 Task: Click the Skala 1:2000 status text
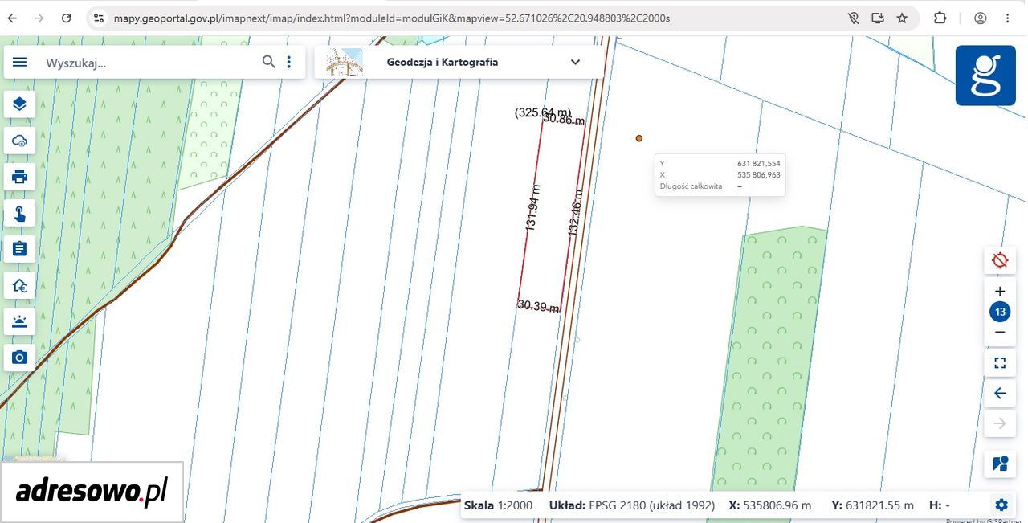point(498,505)
